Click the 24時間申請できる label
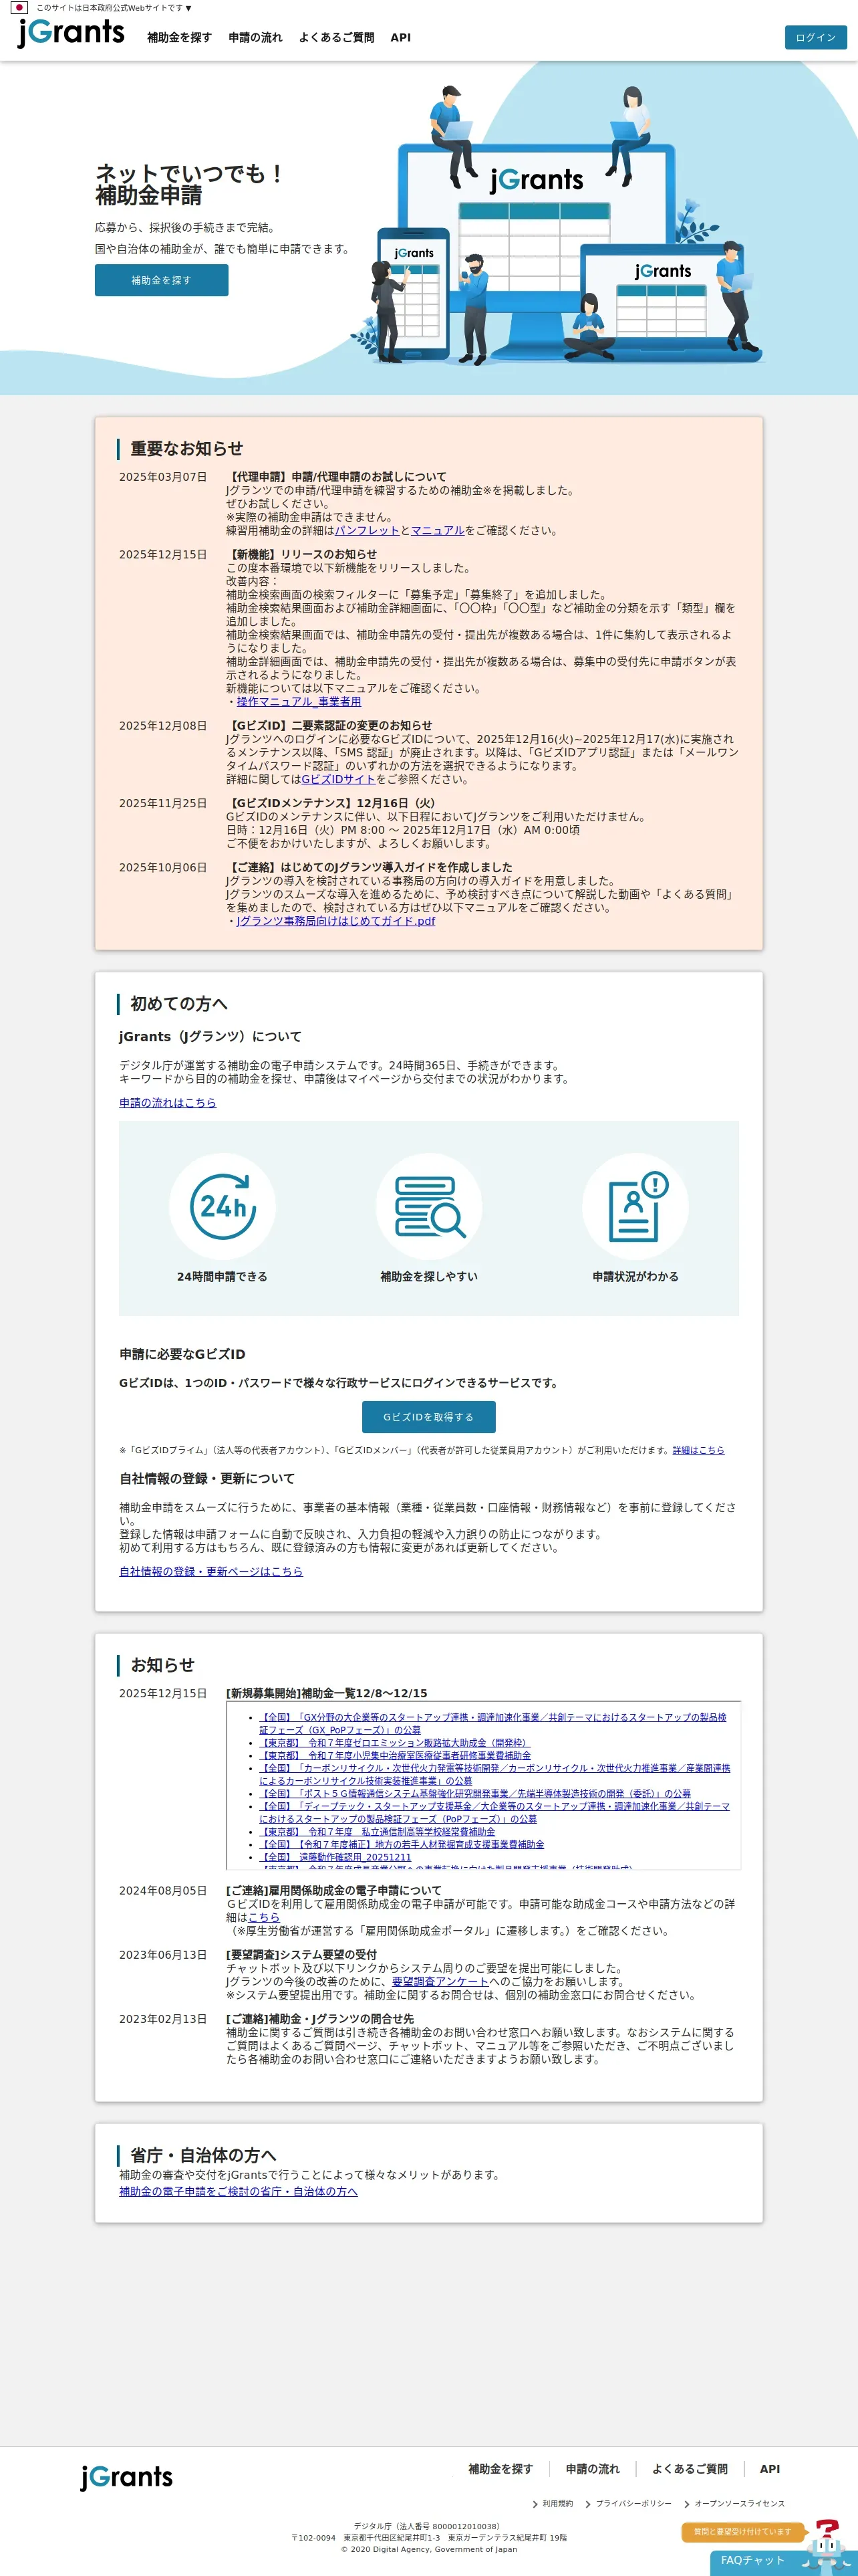858x2576 pixels. (222, 1276)
